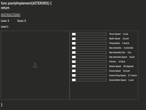Click the 'Rotate Speed: 60 degree/s' label
The image size is (146, 110).
[x=121, y=66]
